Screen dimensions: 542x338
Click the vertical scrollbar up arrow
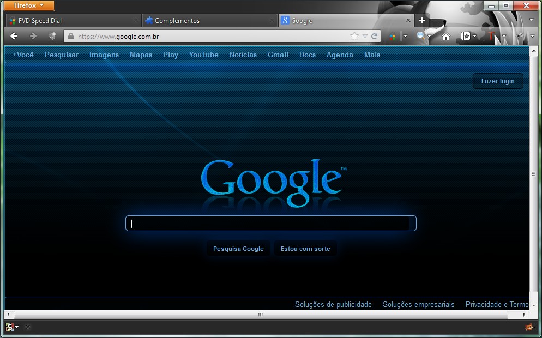coord(533,51)
